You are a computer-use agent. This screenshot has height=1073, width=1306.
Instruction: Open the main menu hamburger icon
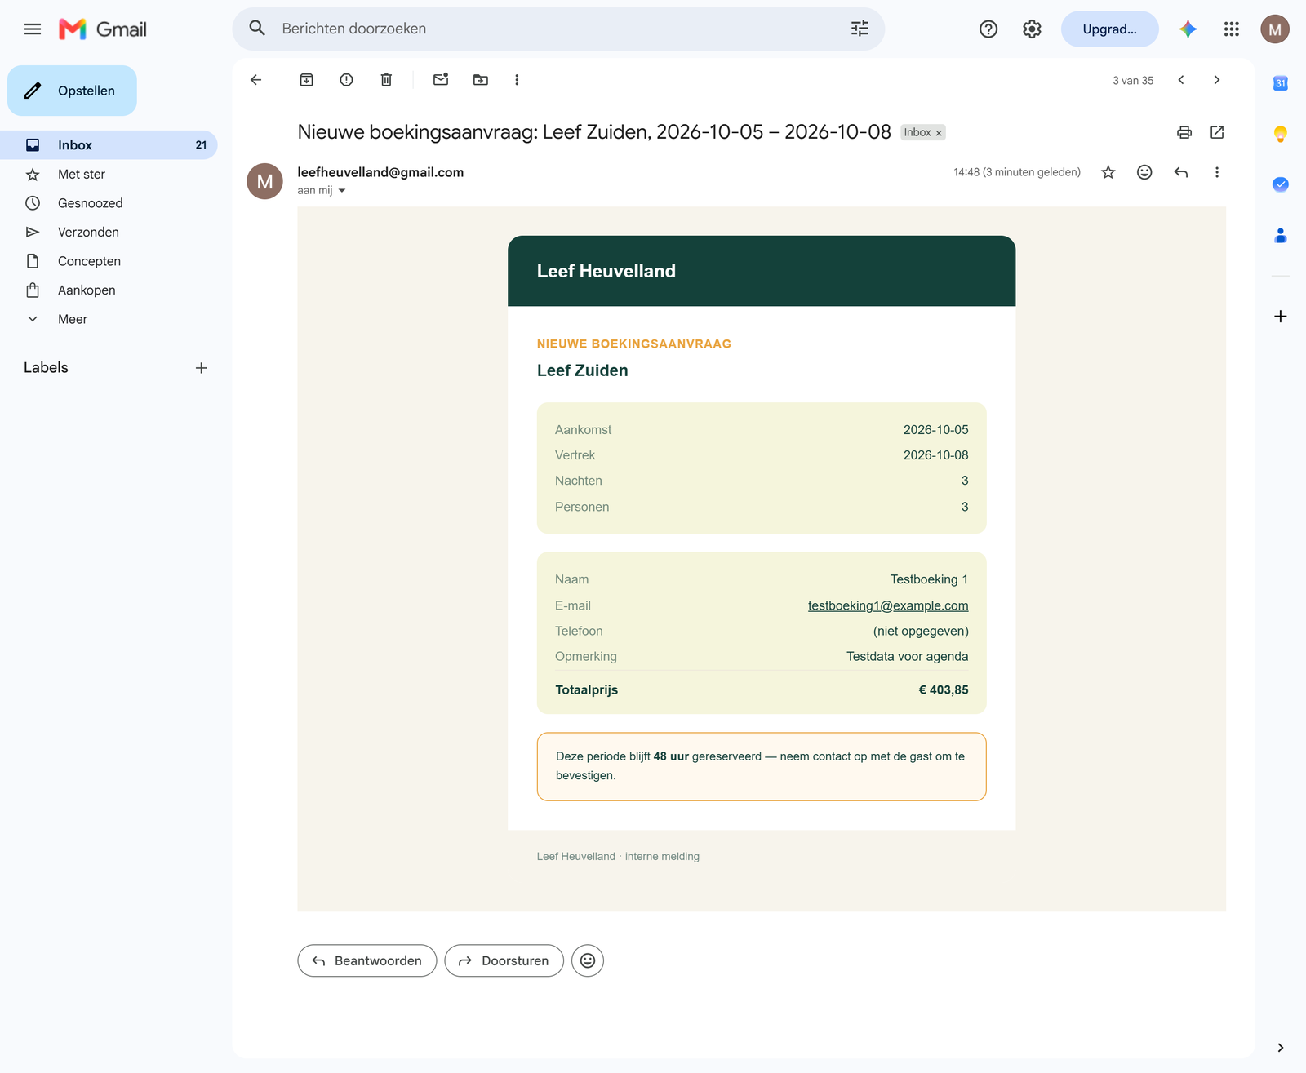[x=33, y=29]
